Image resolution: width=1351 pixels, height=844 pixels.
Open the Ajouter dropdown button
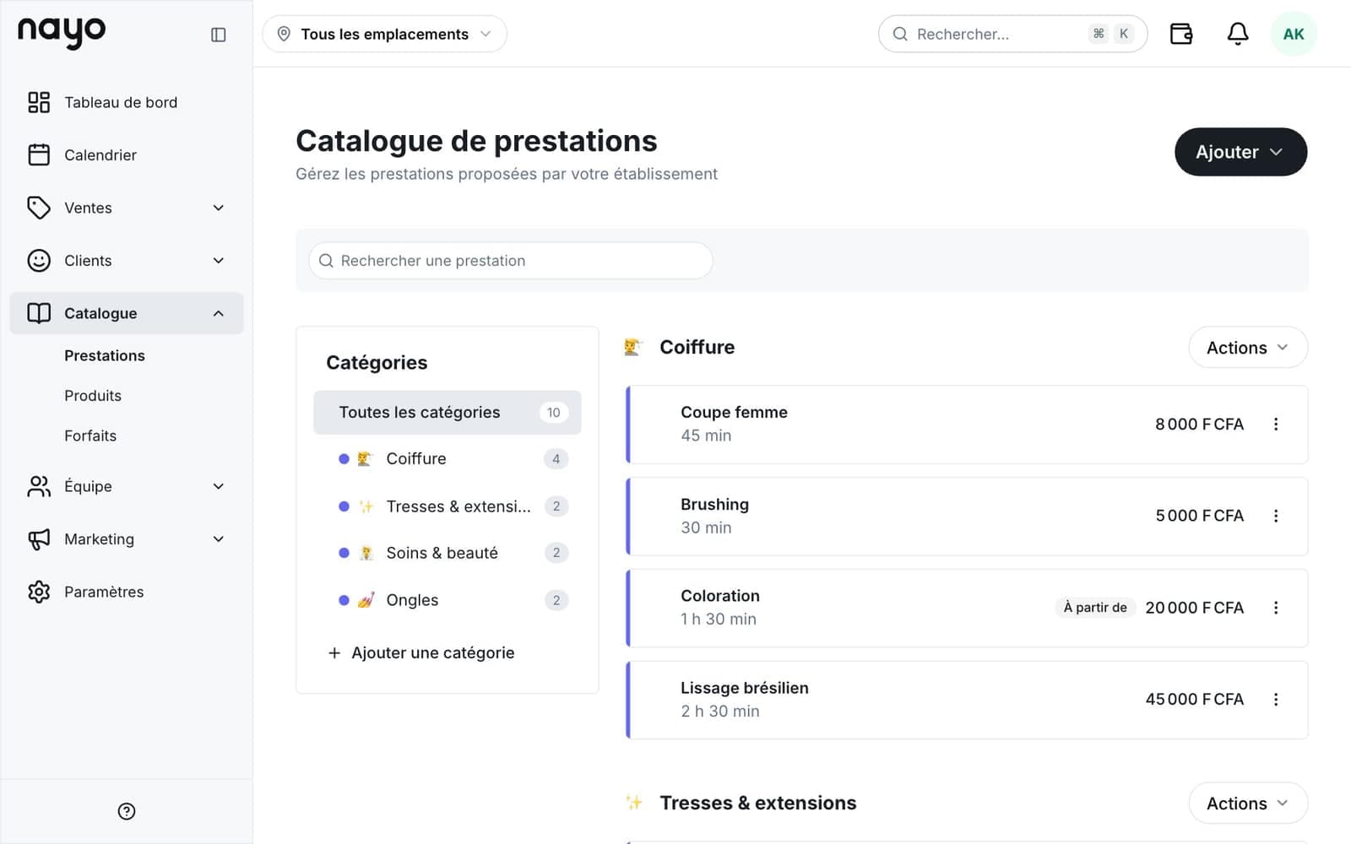tap(1240, 152)
